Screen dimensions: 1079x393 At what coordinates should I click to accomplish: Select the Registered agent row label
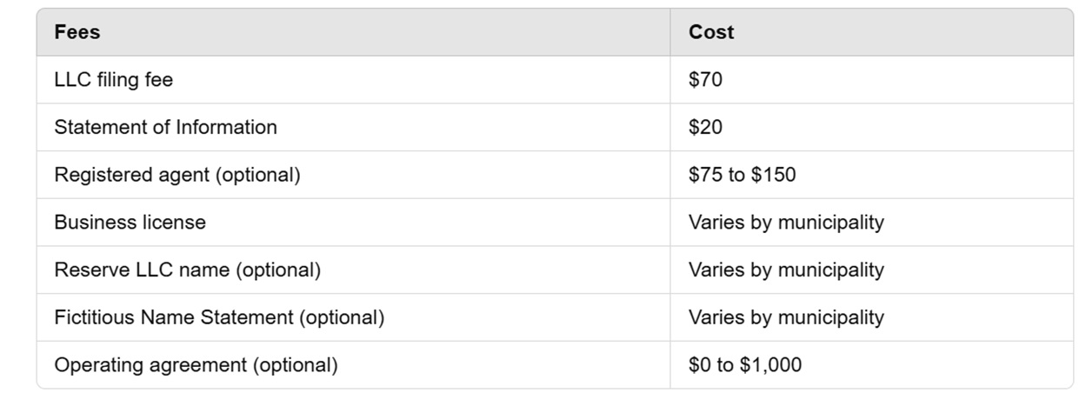point(131,175)
